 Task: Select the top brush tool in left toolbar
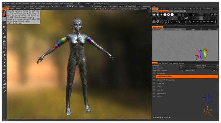pos(4,20)
